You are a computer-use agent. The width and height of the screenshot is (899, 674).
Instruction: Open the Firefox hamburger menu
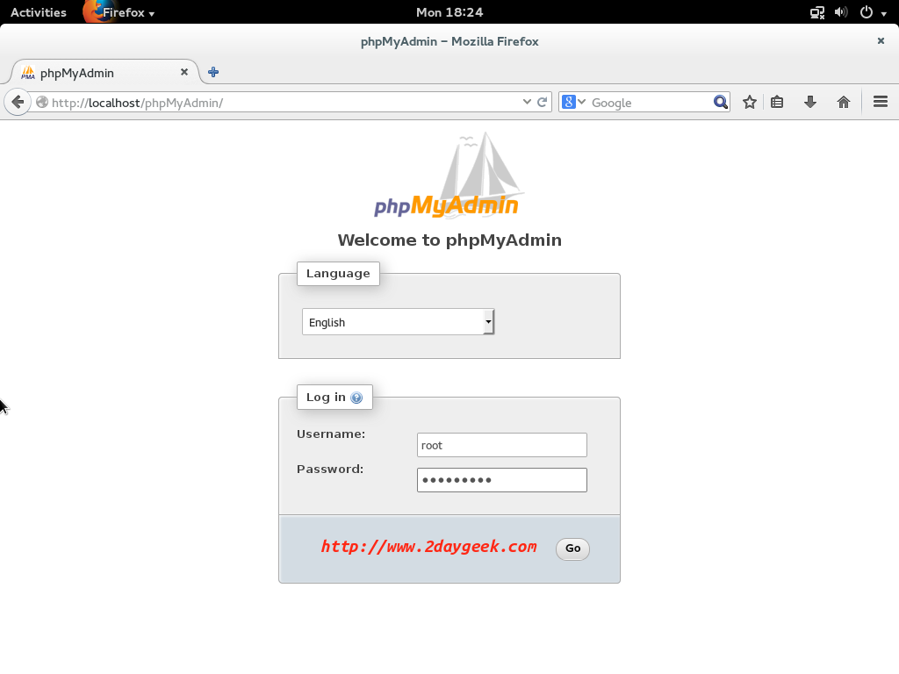881,102
